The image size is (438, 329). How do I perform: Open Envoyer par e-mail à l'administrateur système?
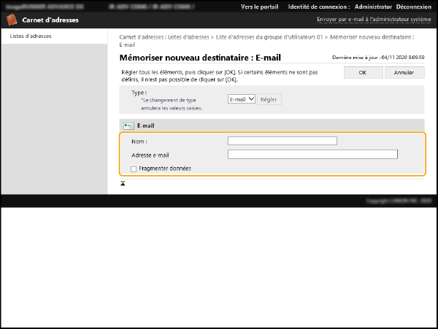[373, 20]
